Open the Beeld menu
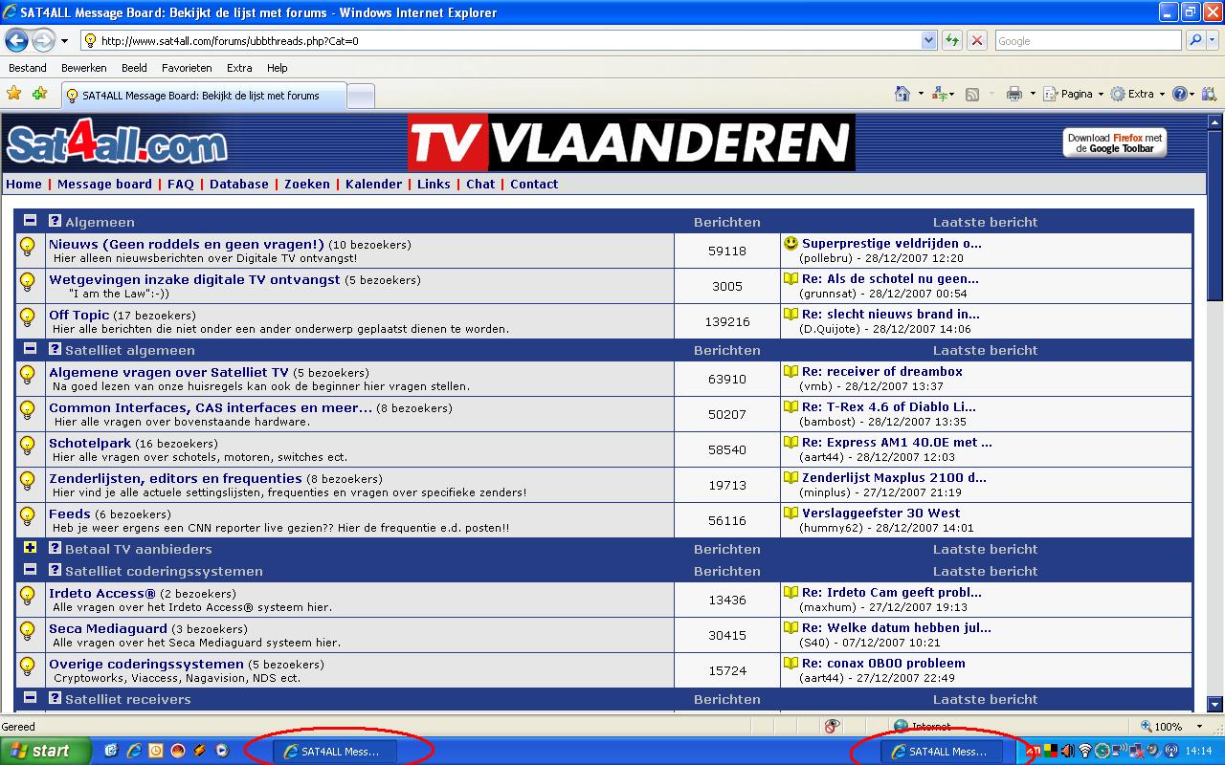The height and width of the screenshot is (765, 1225). [x=134, y=68]
